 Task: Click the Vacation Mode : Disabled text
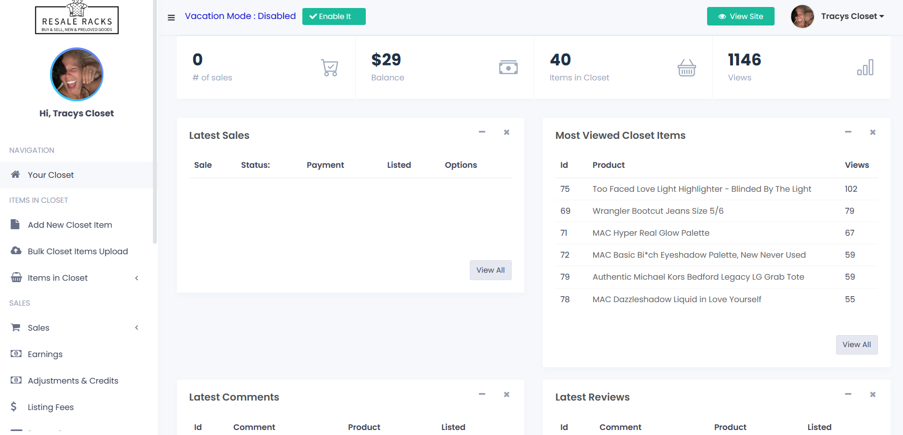coord(240,16)
